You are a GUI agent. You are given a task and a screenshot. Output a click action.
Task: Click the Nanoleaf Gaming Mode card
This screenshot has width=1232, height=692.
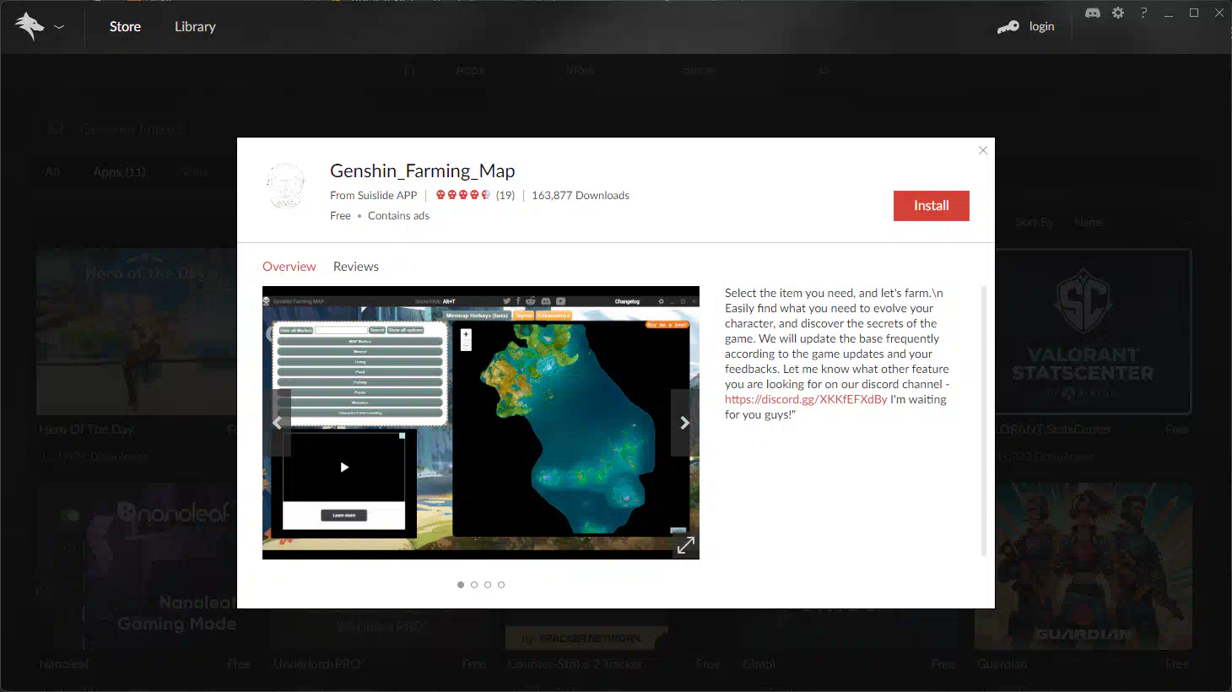coord(137,567)
